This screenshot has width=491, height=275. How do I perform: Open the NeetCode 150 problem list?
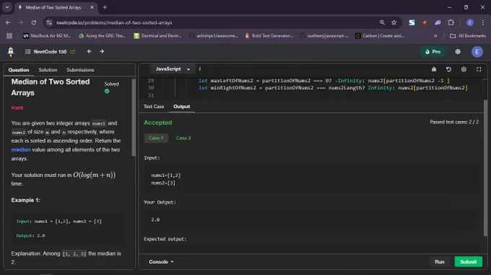45,52
